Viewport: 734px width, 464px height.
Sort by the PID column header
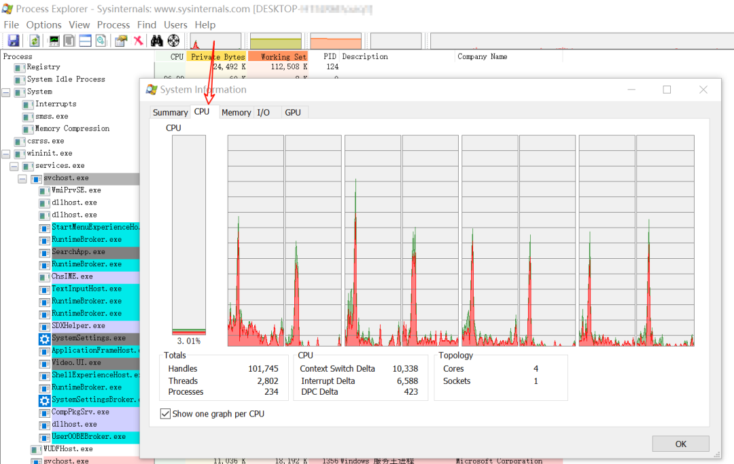coord(324,56)
